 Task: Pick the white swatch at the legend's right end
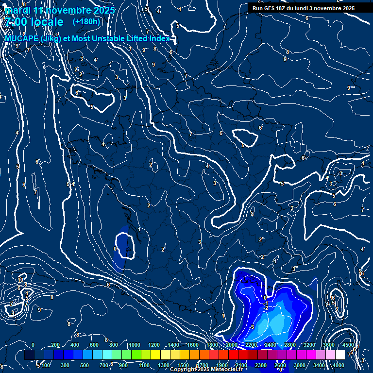tap(340, 355)
